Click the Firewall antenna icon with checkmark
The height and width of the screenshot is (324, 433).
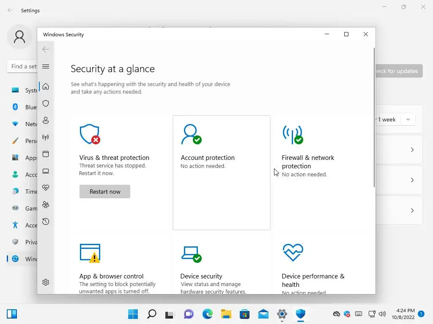click(293, 135)
